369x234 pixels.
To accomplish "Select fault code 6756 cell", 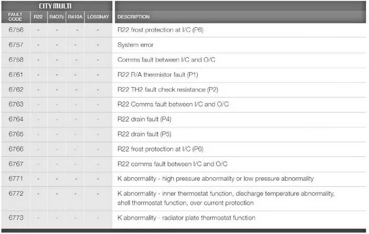I will 16,30.
